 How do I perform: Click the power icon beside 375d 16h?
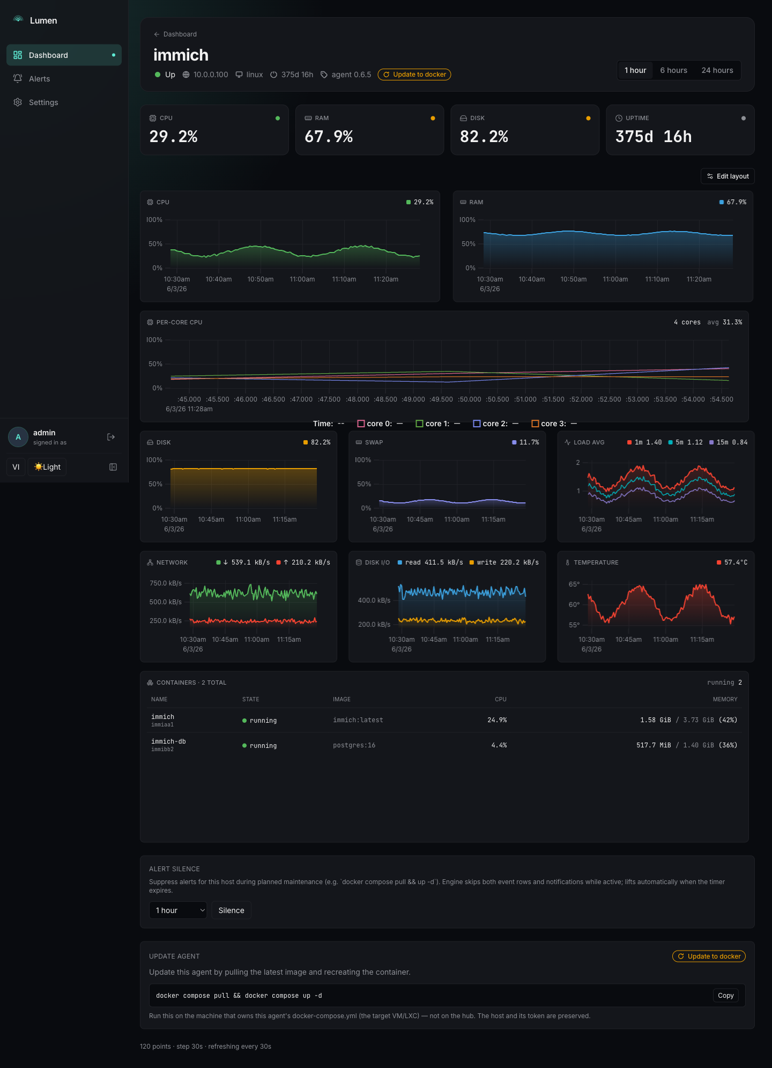[x=273, y=75]
